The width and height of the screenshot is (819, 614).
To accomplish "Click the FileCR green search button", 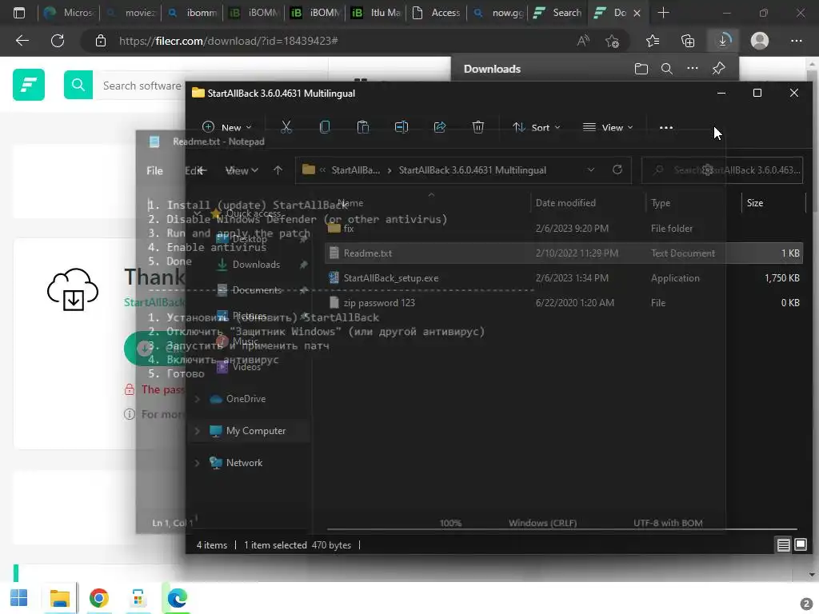I will coord(78,85).
